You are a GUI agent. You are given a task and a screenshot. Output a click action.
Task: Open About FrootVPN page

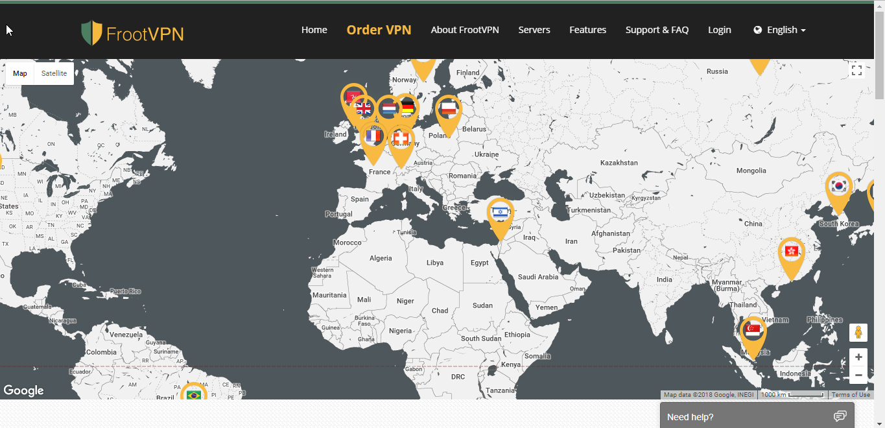(465, 30)
